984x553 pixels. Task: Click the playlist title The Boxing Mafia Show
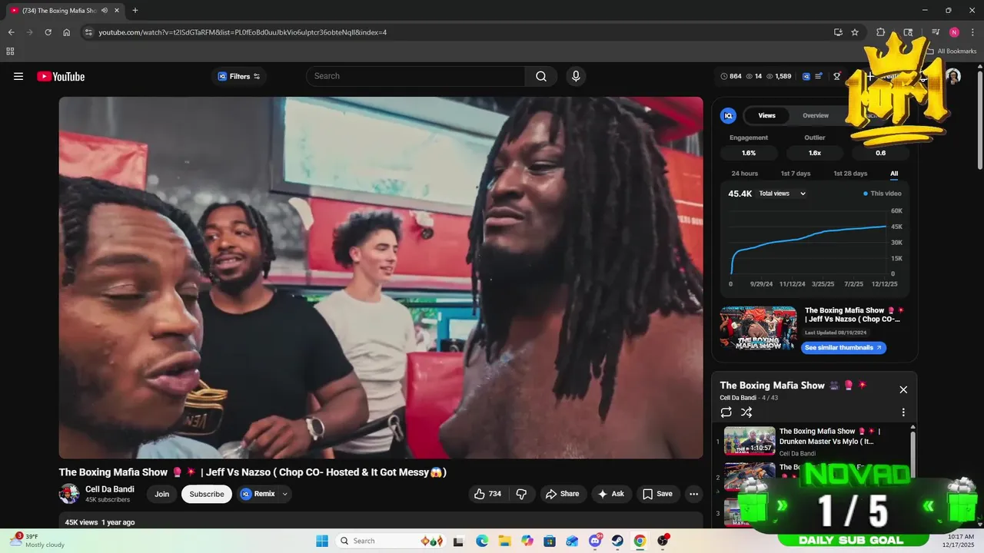[x=772, y=386]
